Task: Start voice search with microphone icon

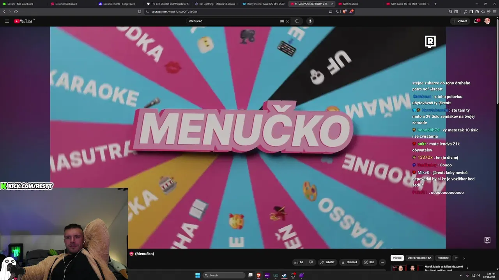Action: (310, 21)
